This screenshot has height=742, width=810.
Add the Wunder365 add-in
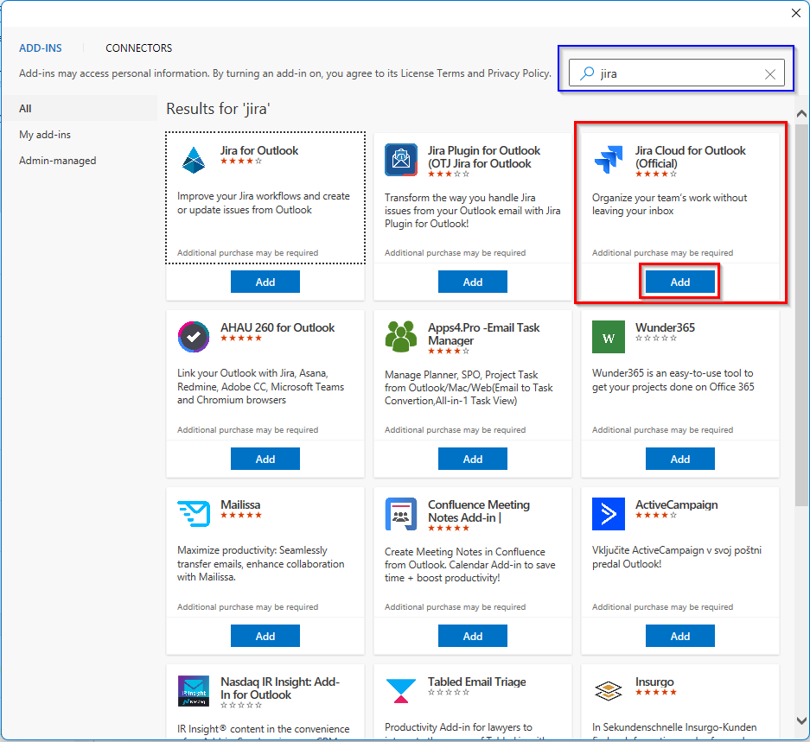coord(680,459)
